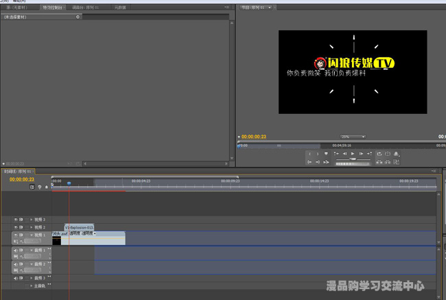Viewport: 446px width, 300px height.
Task: Click the timeline unnumbered marker icon
Action: [x=47, y=187]
